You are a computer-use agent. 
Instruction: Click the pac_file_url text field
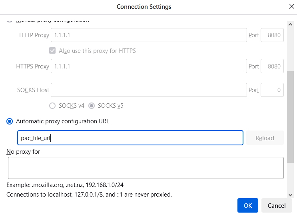tap(130, 138)
